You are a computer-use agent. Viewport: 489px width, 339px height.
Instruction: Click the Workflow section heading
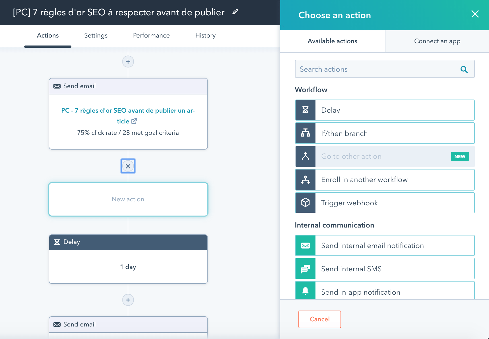[311, 90]
